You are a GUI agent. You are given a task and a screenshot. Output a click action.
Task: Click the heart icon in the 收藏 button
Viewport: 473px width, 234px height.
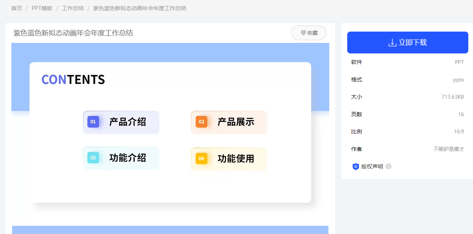click(x=303, y=33)
